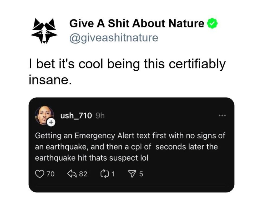Click the reply count 82
This screenshot has width=263, height=203.
pos(83,174)
